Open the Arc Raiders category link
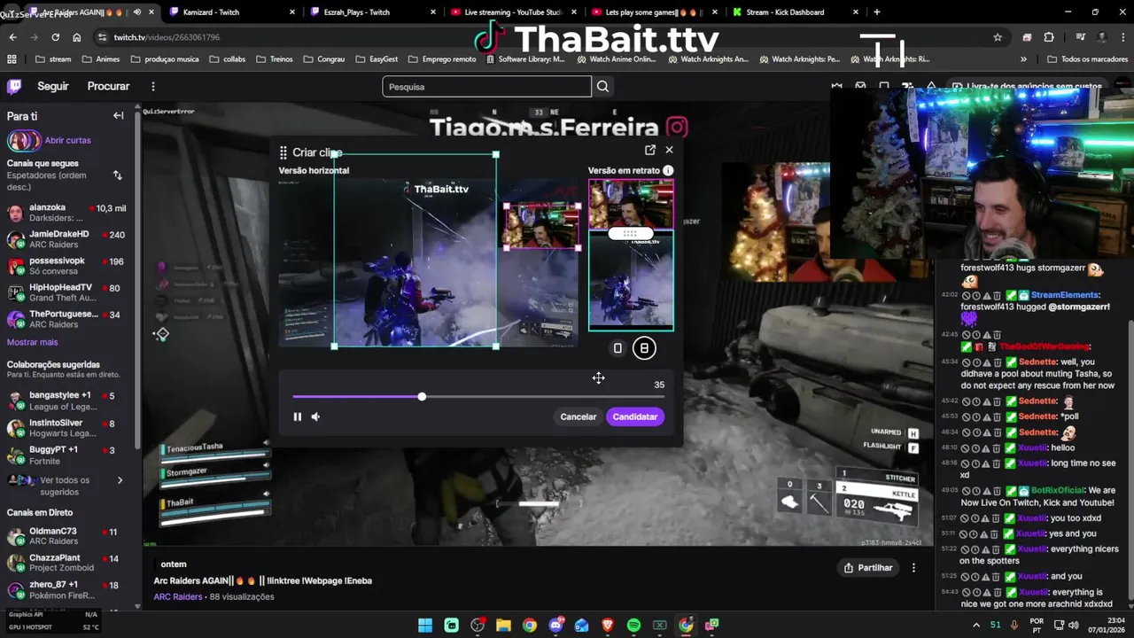 pos(178,596)
